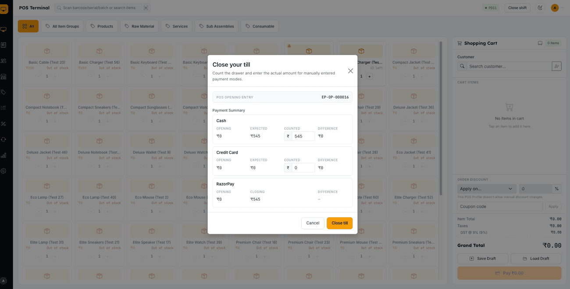The image size is (570, 289).
Task: Focus the barcode or item search field
Action: [x=102, y=8]
